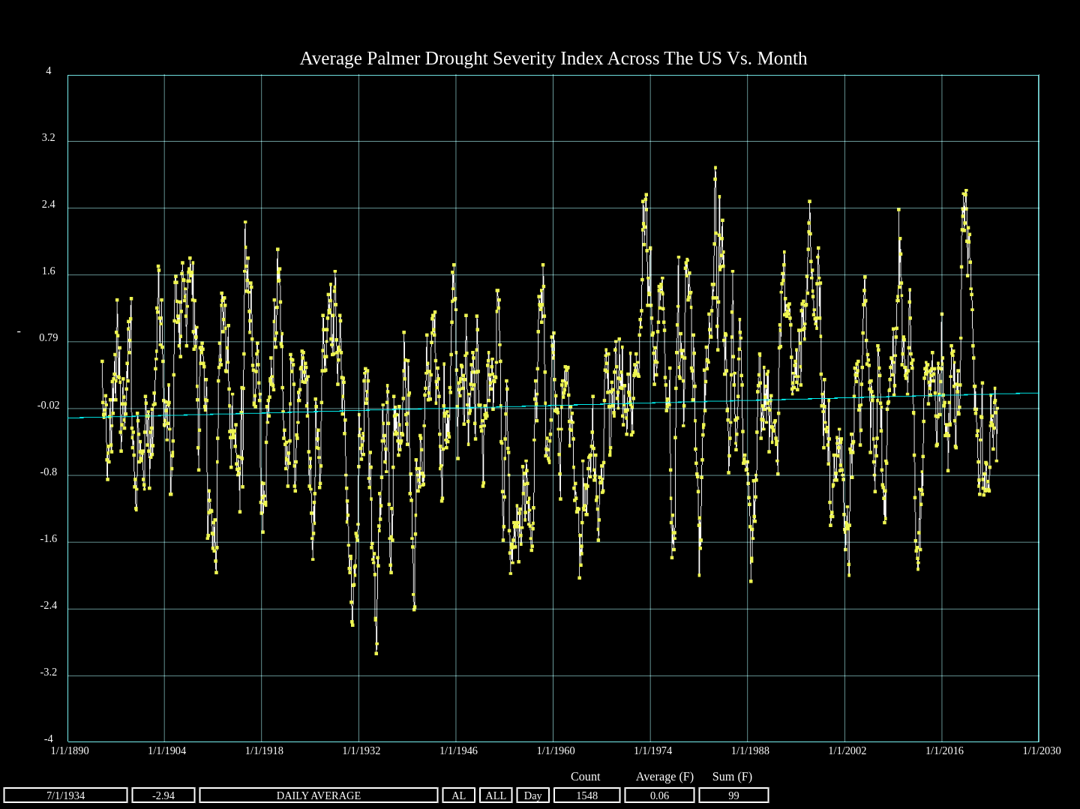The image size is (1080, 809).
Task: Open the AL state selector
Action: pyautogui.click(x=458, y=796)
